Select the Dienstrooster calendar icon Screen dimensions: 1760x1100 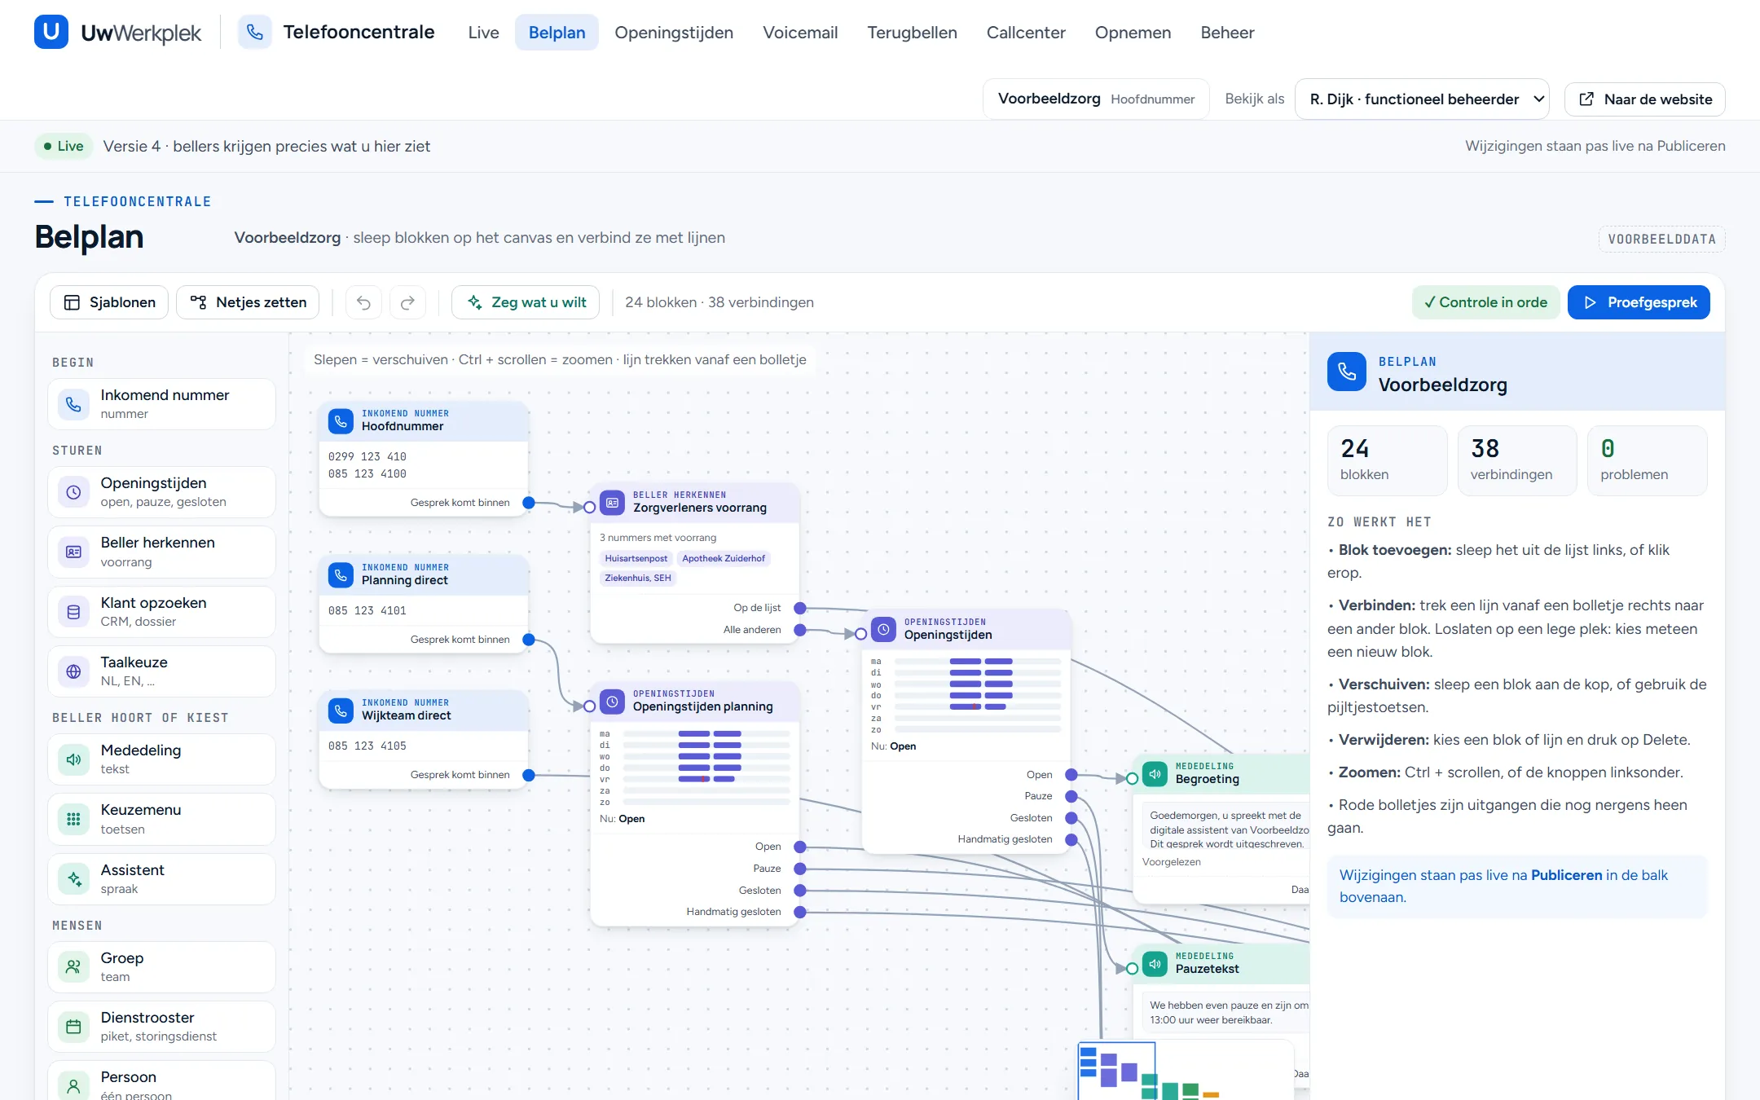coord(73,1027)
